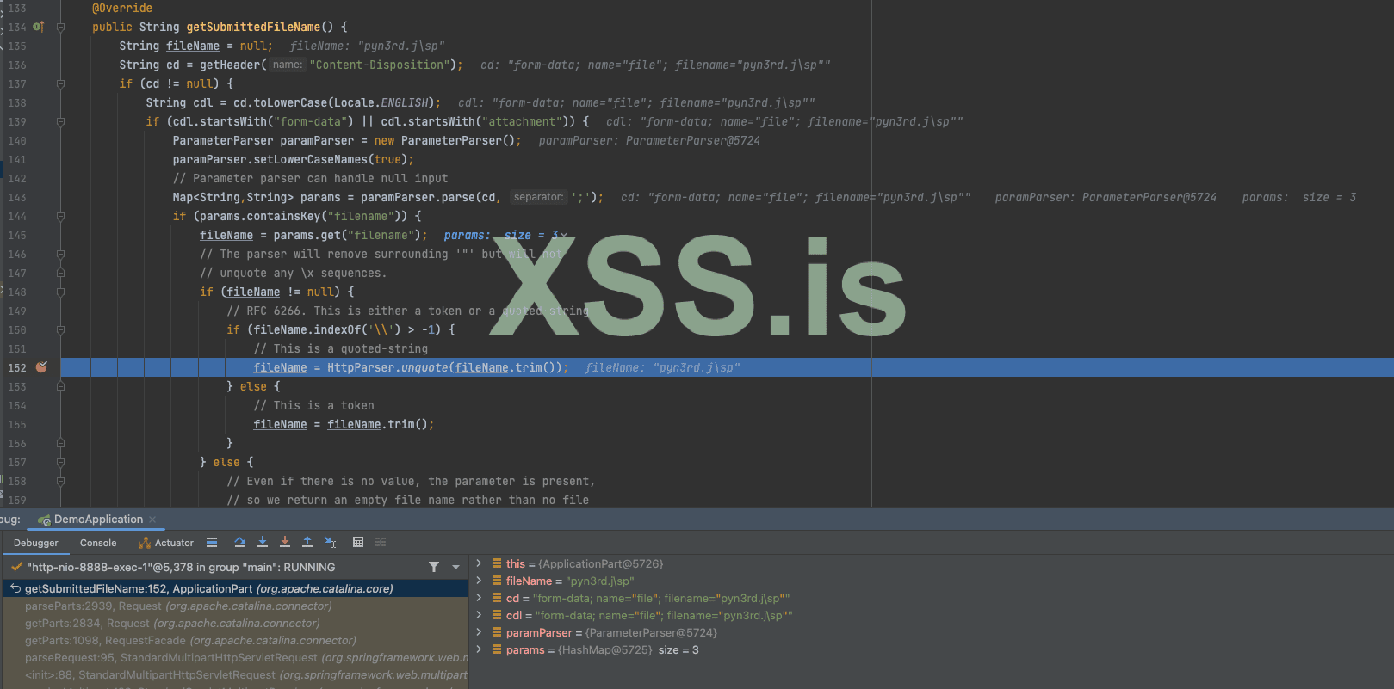Collapse the code fold on line 148
Viewport: 1394px width, 689px height.
[x=60, y=292]
